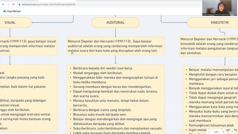Reload the page with the refresh icon

click(x=13, y=4)
